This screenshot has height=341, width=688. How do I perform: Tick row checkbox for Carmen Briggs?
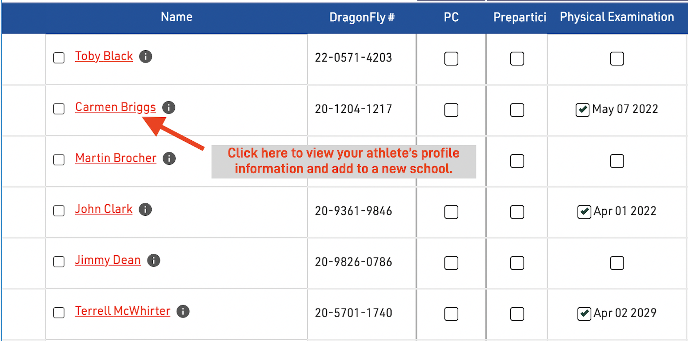pyautogui.click(x=59, y=109)
